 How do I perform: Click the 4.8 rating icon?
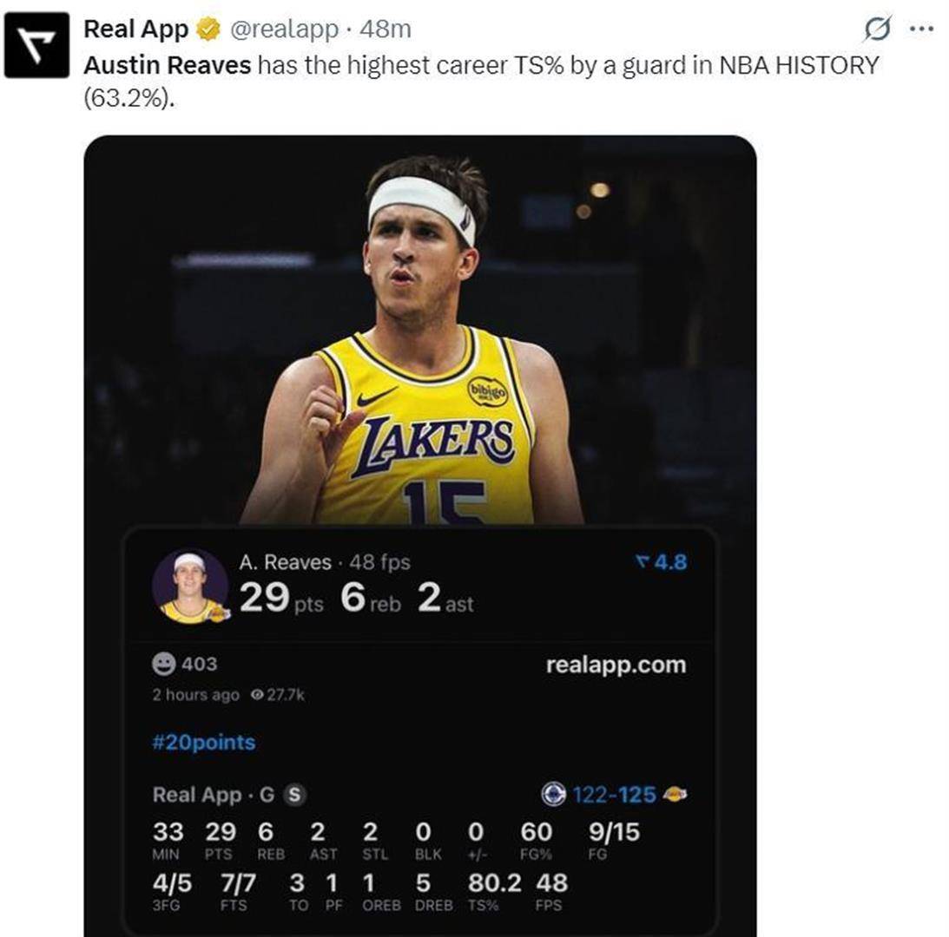point(643,563)
